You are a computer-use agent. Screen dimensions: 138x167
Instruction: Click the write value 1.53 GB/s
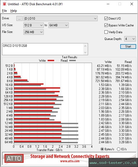(105, 85)
